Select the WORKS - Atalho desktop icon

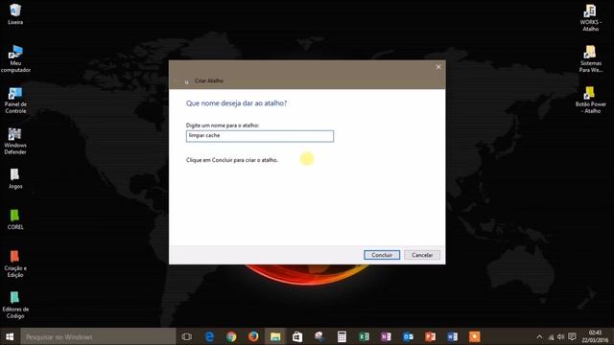click(590, 18)
